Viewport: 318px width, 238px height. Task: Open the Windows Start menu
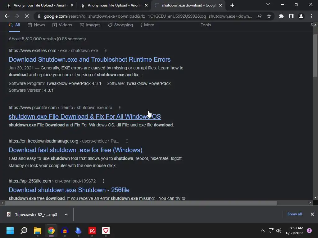(x=10, y=231)
